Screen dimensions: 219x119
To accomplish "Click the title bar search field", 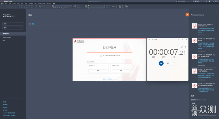I will coord(185,1).
